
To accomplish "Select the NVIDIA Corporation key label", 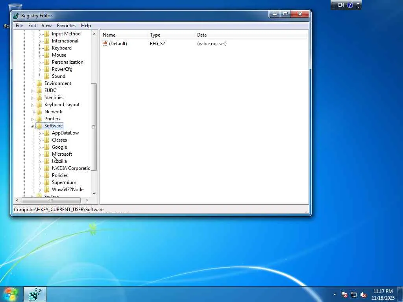I will point(71,168).
